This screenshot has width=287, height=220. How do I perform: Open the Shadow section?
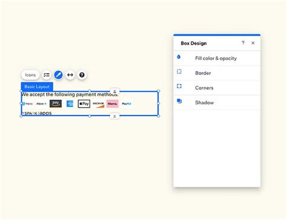[217, 102]
